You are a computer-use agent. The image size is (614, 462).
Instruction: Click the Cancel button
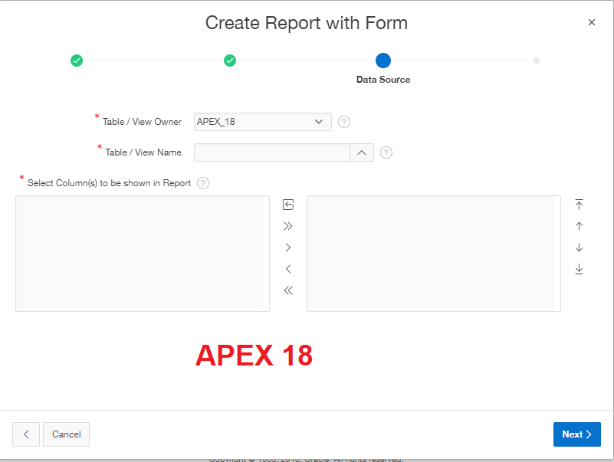pos(67,434)
